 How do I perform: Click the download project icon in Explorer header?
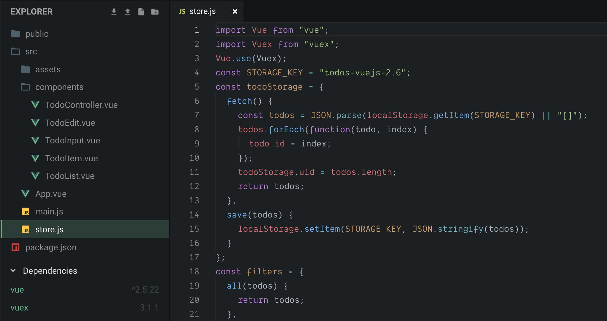pyautogui.click(x=114, y=12)
